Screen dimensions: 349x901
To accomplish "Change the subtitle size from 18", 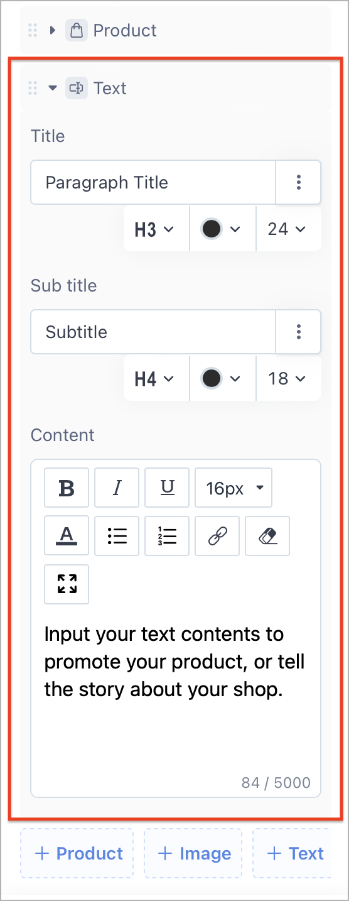I will click(287, 379).
